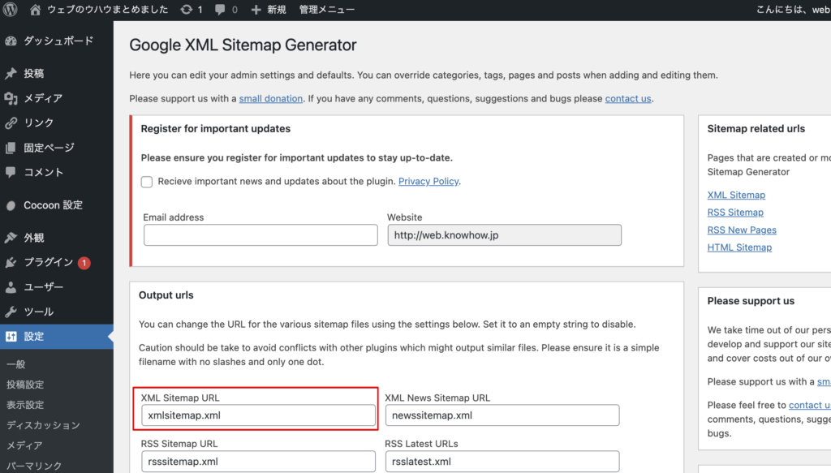Open the 固定ページ menu
This screenshot has height=473, width=831.
point(49,148)
